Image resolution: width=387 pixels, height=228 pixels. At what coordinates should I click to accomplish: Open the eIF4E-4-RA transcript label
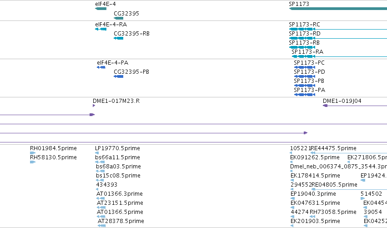(x=111, y=25)
